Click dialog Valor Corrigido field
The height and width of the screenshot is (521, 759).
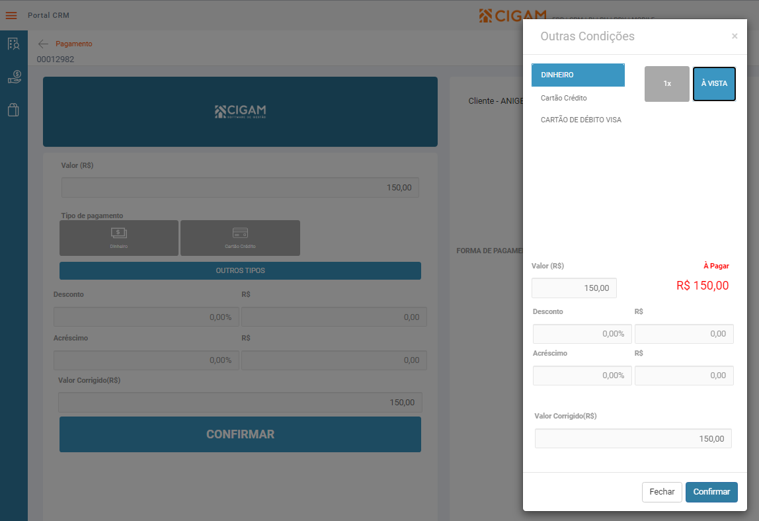pyautogui.click(x=633, y=439)
